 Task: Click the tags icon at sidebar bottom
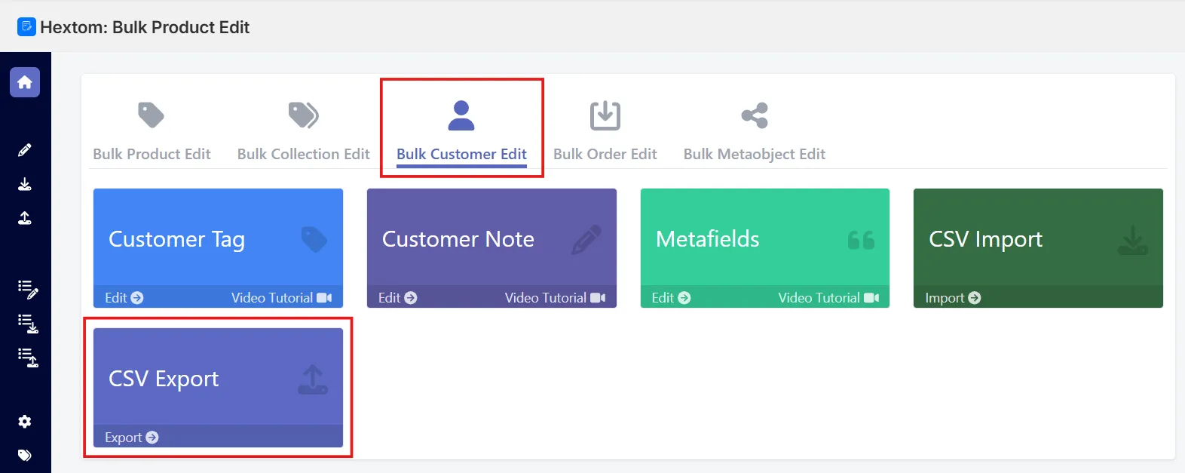pyautogui.click(x=25, y=455)
